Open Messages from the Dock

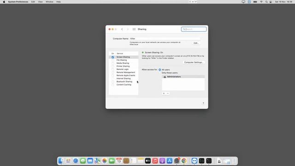(83, 161)
